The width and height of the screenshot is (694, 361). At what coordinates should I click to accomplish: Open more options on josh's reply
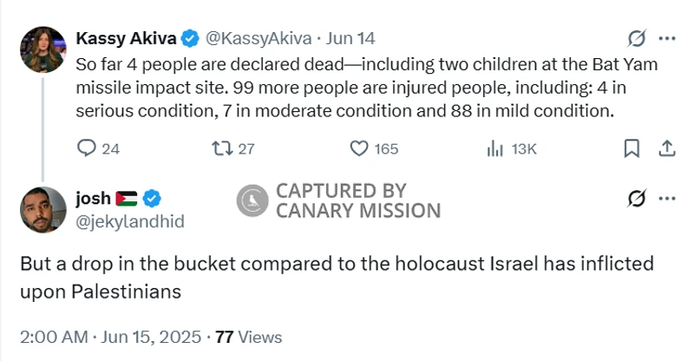point(667,200)
